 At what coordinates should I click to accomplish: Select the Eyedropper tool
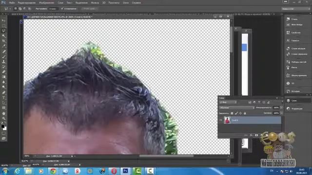pos(3,46)
